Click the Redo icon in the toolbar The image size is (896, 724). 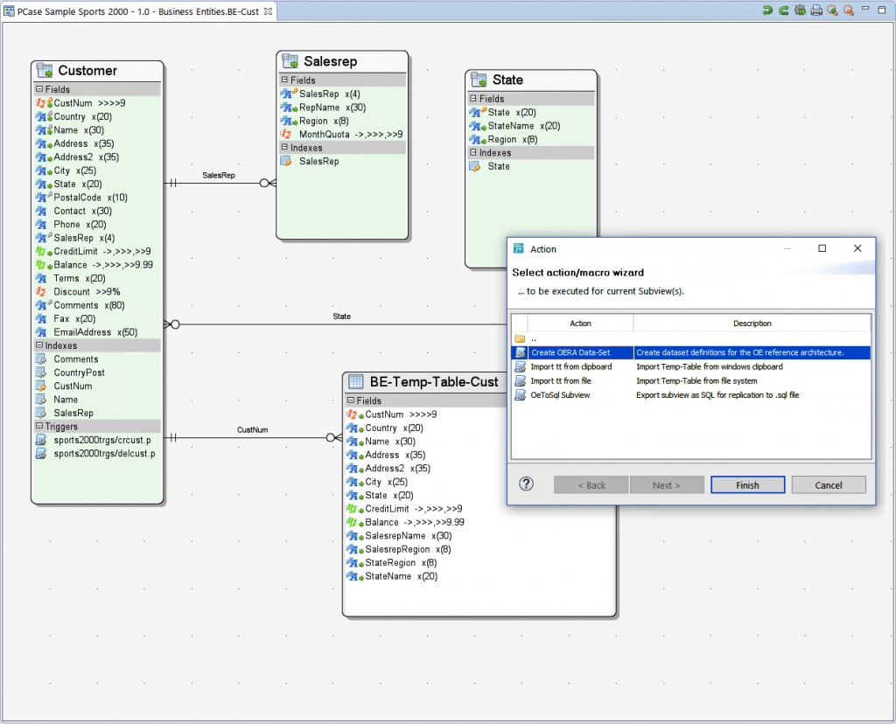[x=783, y=10]
